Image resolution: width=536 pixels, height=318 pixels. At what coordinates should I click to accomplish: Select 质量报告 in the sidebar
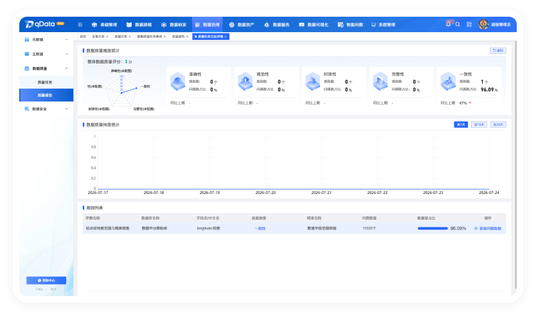point(46,95)
